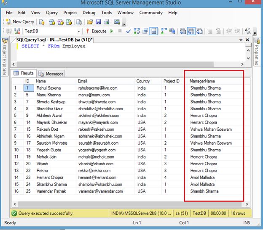
Task: Click the results grid horizontal scrollbar
Action: tap(130, 204)
